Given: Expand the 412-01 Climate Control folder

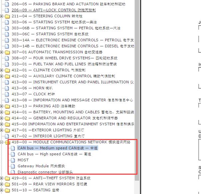Looking at the screenshot, I should [1, 70].
